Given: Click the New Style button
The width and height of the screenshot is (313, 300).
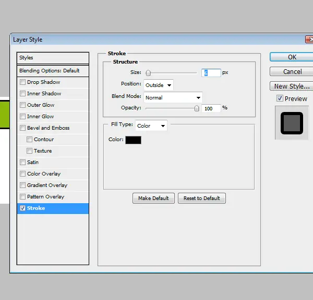Looking at the screenshot, I should click(x=292, y=86).
